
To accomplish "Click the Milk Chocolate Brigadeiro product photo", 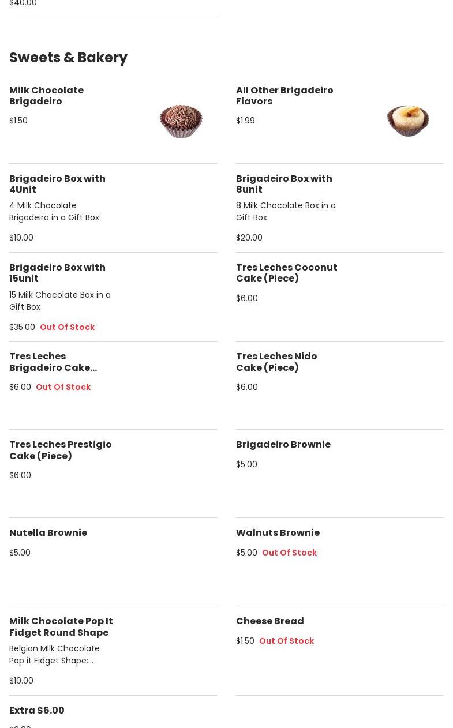I will [181, 121].
